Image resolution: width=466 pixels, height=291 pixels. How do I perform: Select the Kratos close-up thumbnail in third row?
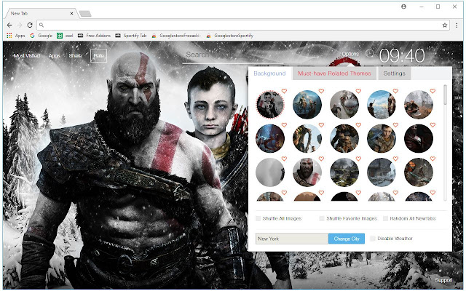[x=307, y=172]
